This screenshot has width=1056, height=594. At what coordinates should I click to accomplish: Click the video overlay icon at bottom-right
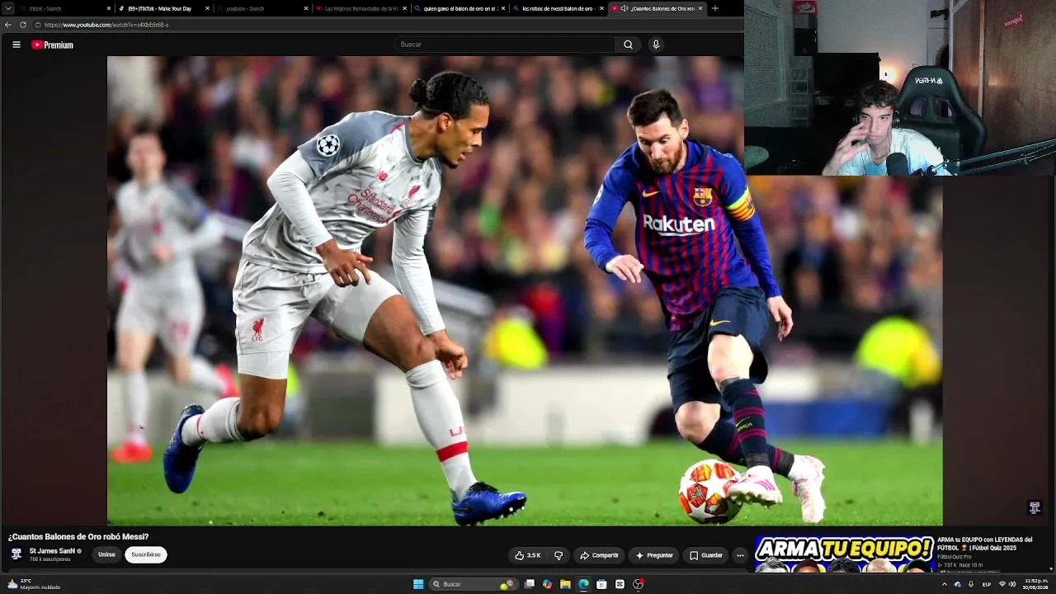1035,507
